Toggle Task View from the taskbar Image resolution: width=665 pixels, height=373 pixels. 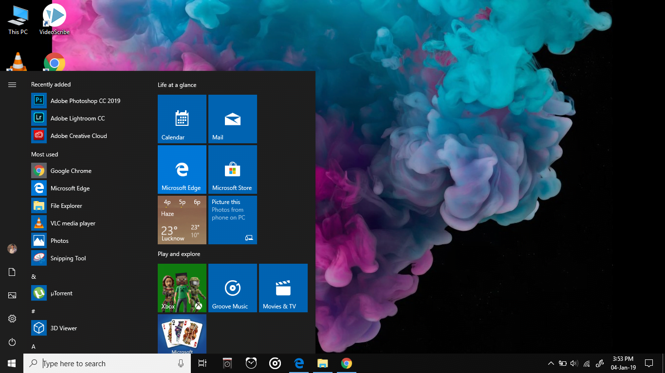coord(203,363)
